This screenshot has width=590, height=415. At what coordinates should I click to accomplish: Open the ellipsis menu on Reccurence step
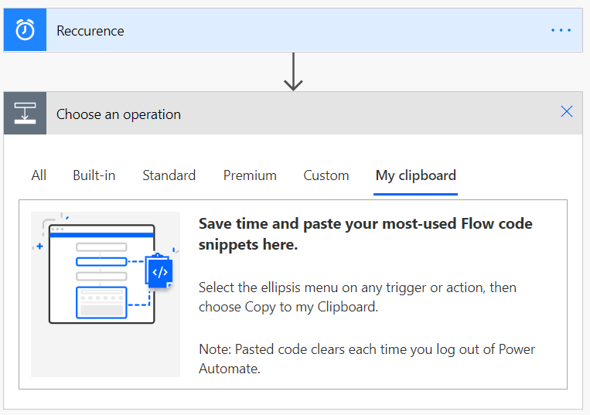[x=561, y=31]
